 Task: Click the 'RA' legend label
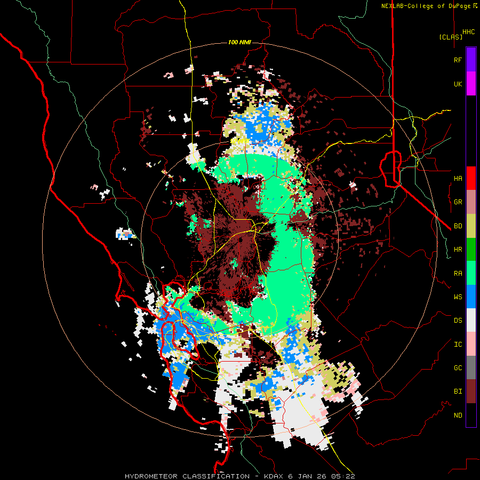pos(458,274)
